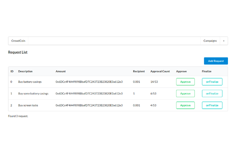The height and width of the screenshot is (162, 231).
Task: Select the Buy battery casings description cell
Action: tap(30, 82)
